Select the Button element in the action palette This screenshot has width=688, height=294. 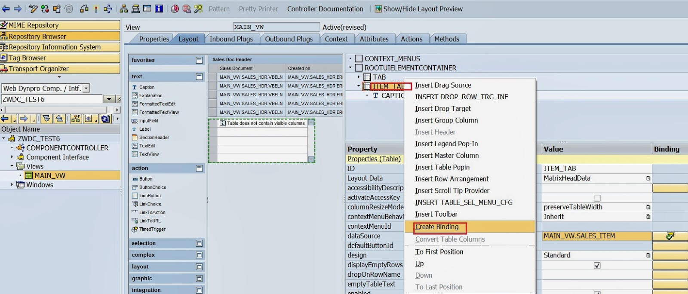click(x=146, y=179)
